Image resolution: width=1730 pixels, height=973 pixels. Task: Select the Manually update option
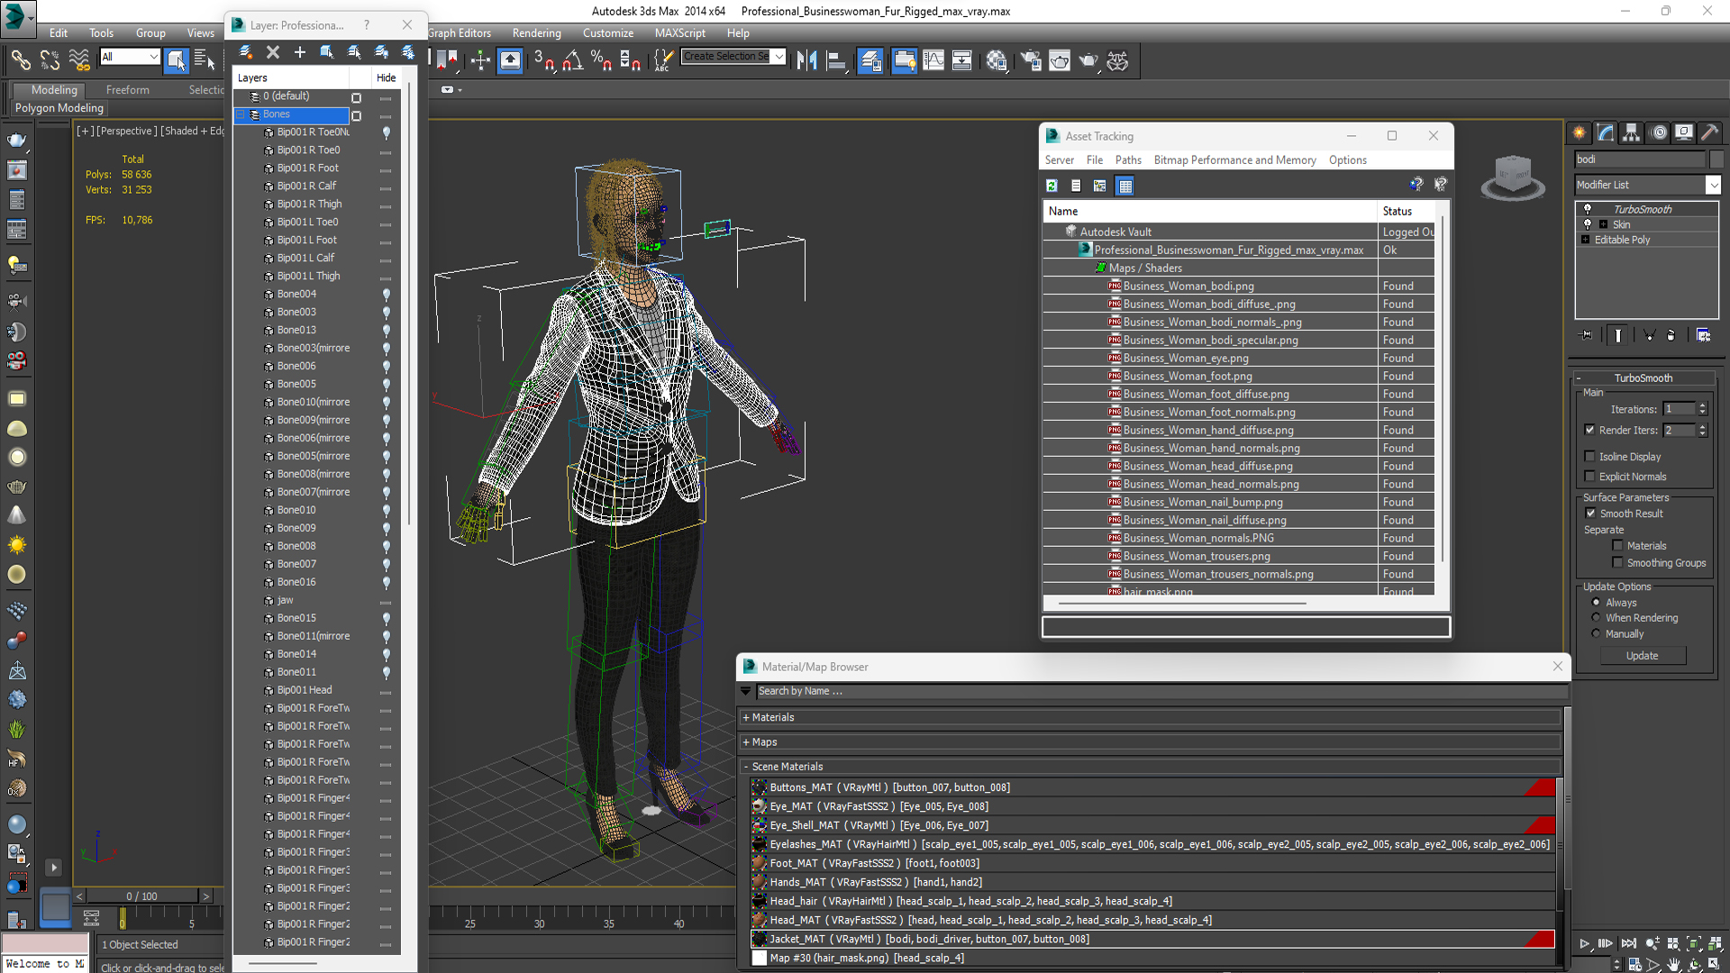click(1596, 634)
